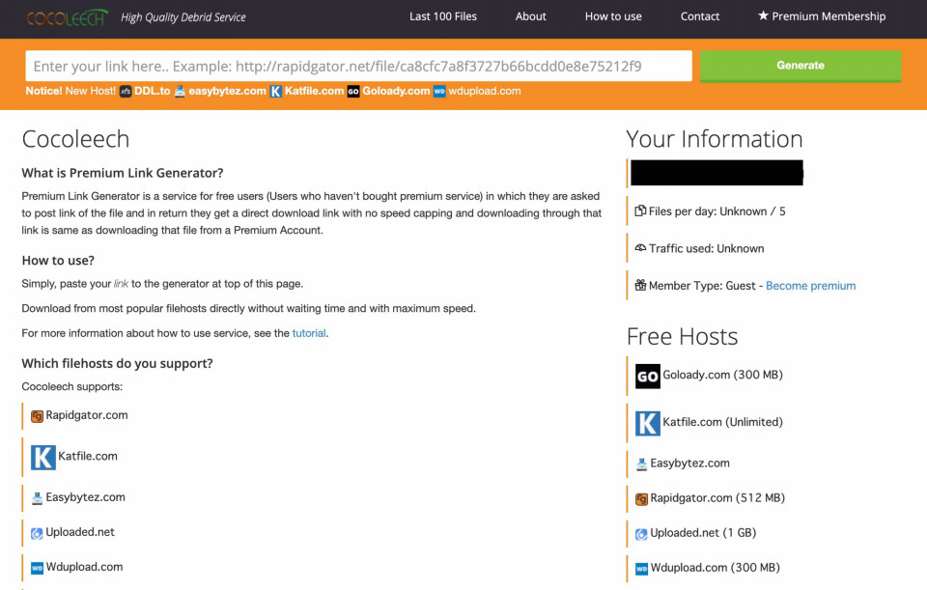Click Easybytez.com text under Free Hosts
This screenshot has width=927, height=590.
689,463
